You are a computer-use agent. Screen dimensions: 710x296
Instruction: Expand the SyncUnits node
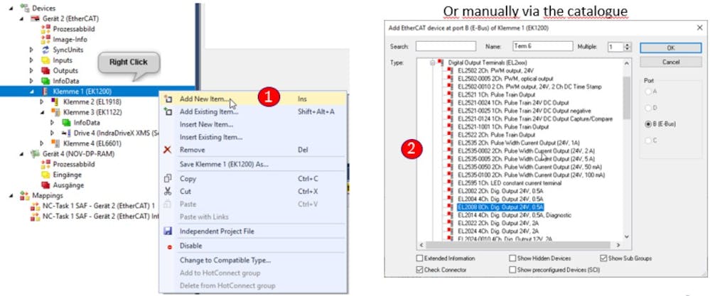[32, 50]
